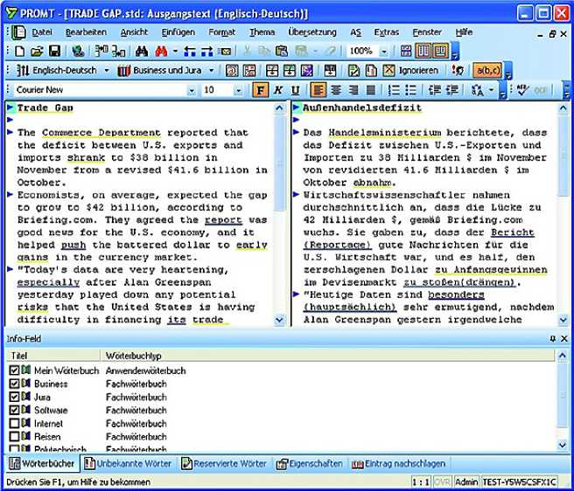Screen dimensions: 574x492
Task: Open the Übersetzung menu
Action: 312,32
